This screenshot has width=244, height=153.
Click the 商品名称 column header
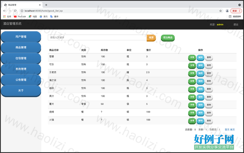click(x=54, y=50)
